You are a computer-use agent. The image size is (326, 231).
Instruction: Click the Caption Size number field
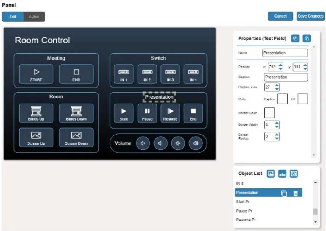[x=272, y=87]
